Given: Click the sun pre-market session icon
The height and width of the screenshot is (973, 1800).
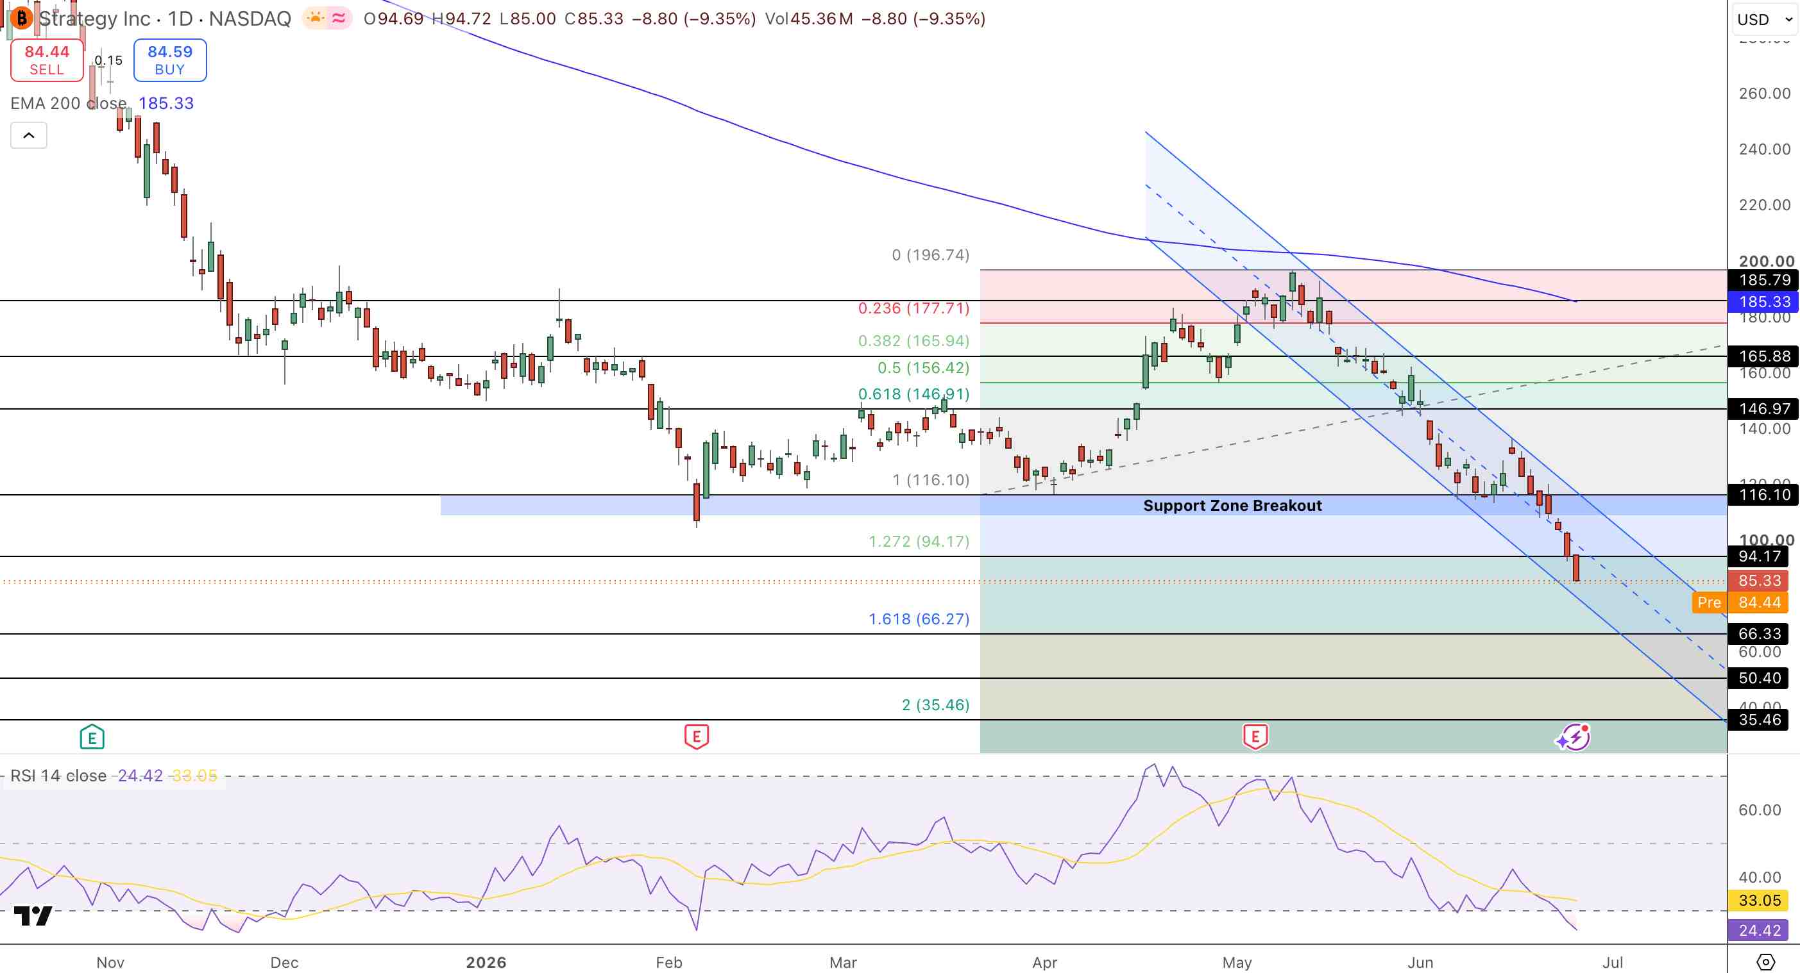Looking at the screenshot, I should tap(315, 18).
